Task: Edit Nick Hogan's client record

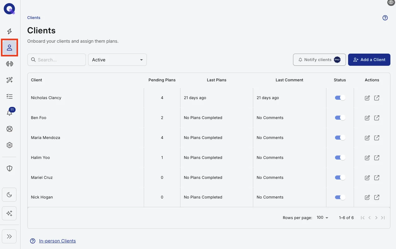Action: (367, 197)
